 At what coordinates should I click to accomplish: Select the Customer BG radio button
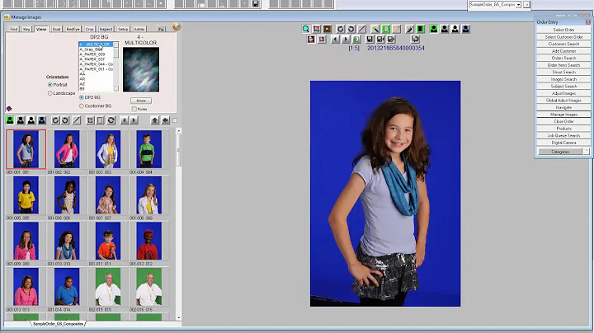click(x=82, y=106)
